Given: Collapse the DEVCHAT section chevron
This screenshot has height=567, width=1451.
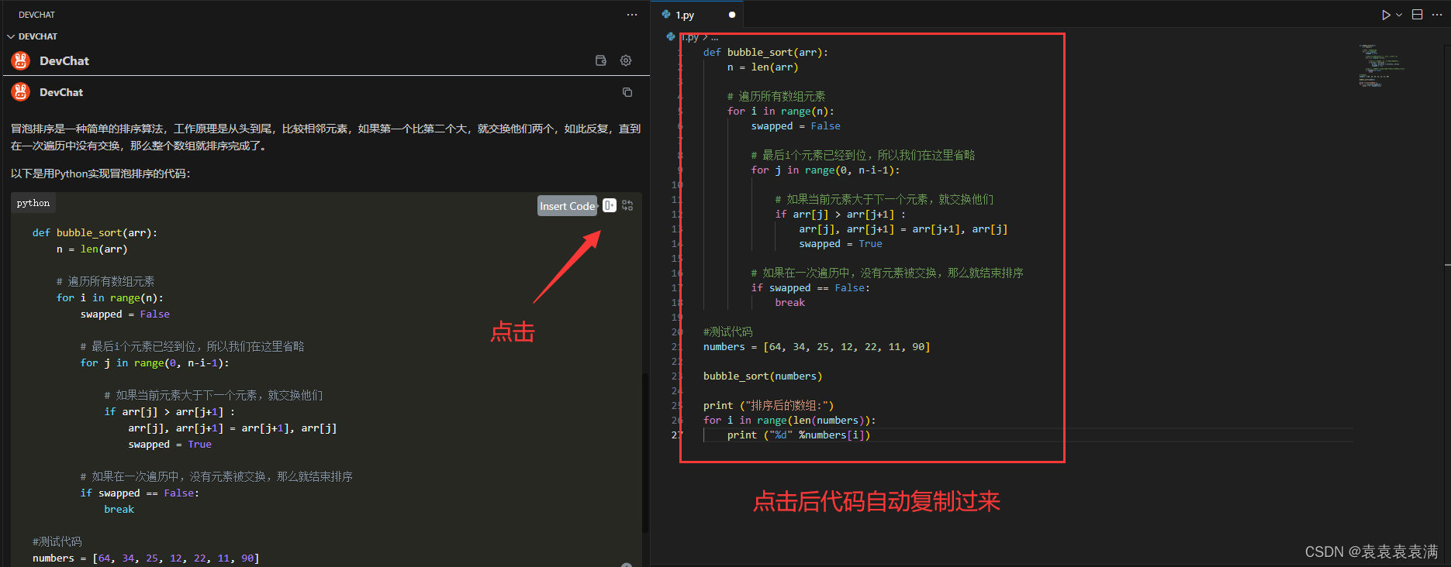Looking at the screenshot, I should coord(11,36).
